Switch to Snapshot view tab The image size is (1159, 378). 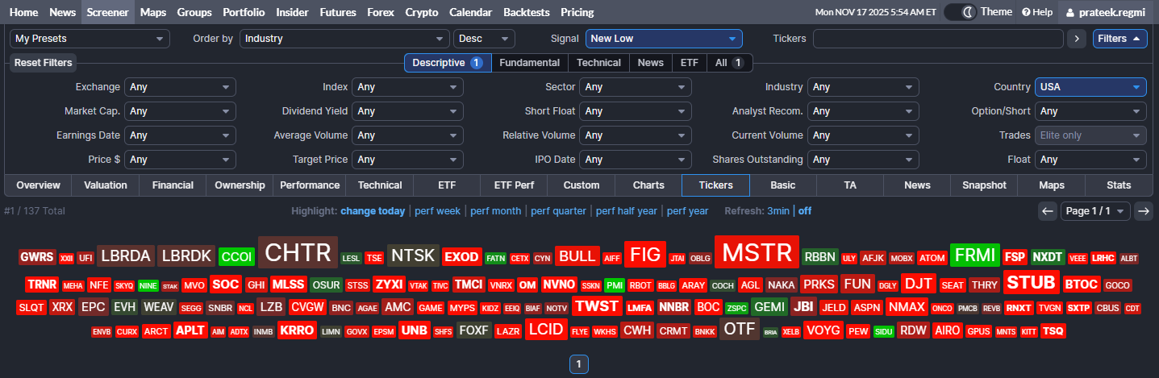984,185
